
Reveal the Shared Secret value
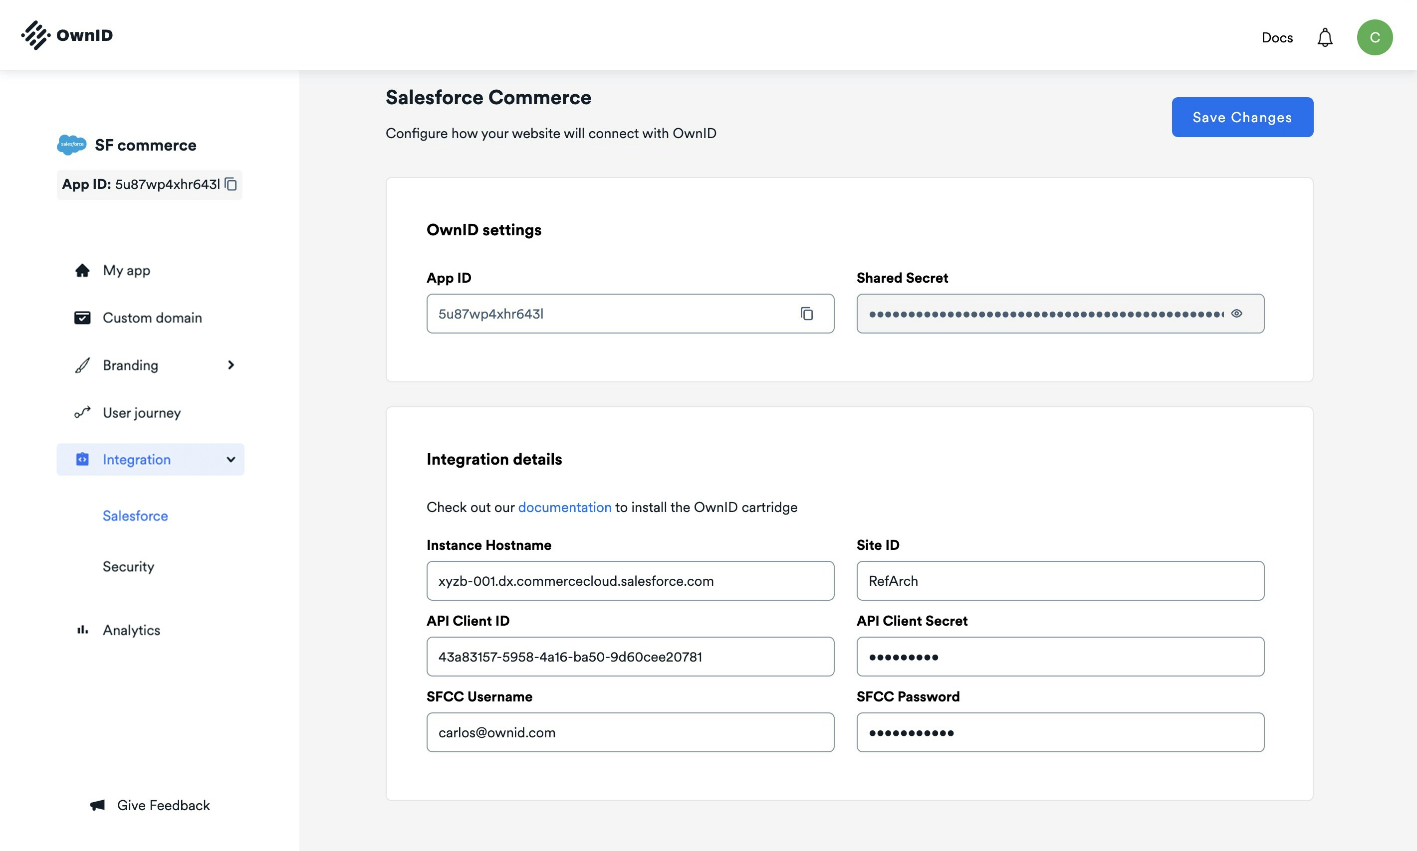click(1237, 313)
